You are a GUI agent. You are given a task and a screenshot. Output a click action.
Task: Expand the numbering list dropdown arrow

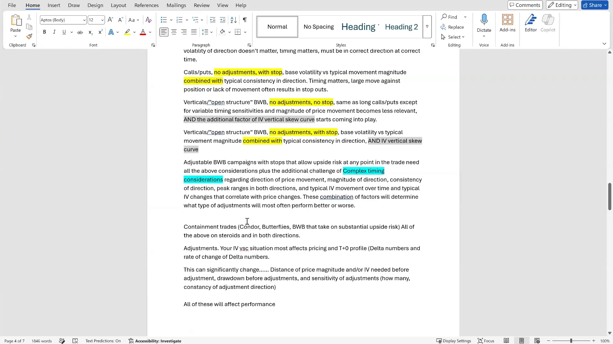tap(187, 20)
